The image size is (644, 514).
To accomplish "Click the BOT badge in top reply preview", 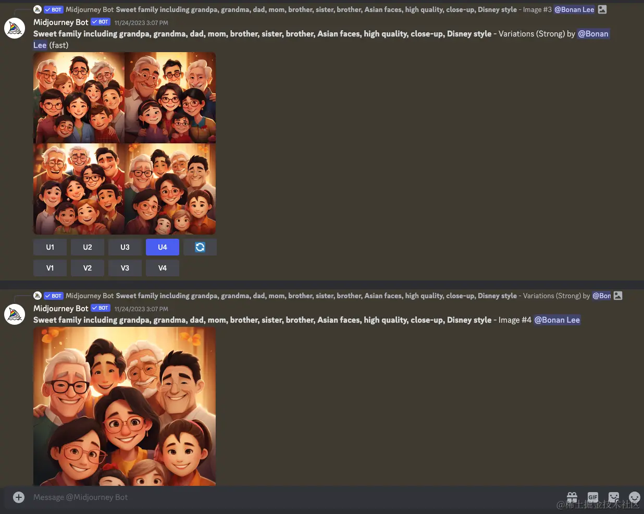I will coord(54,9).
